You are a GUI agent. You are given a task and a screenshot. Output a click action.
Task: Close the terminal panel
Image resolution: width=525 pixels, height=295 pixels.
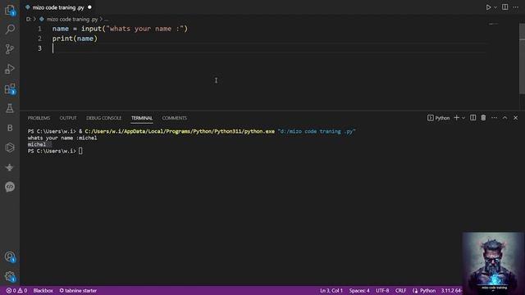[x=516, y=118]
